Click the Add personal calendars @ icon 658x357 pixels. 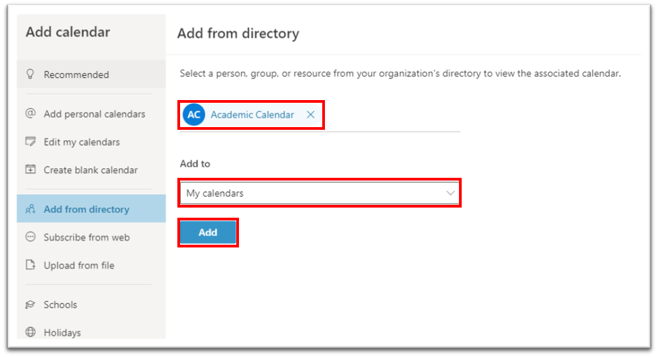click(30, 114)
